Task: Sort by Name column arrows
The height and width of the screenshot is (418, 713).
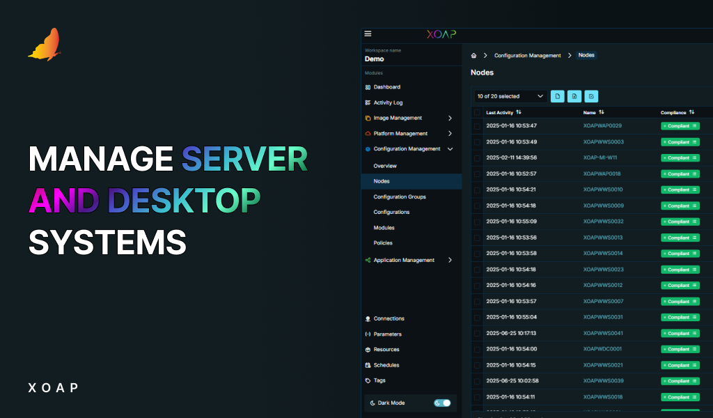Action: tap(601, 112)
